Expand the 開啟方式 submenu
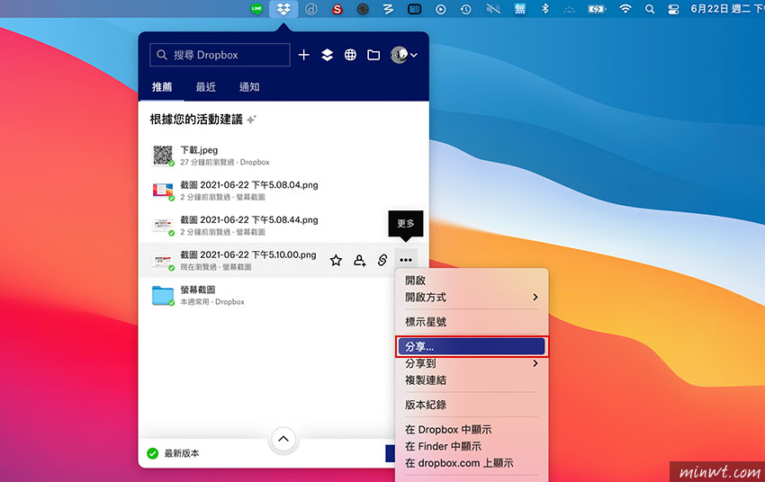Image resolution: width=765 pixels, height=482 pixels. pyautogui.click(x=472, y=298)
